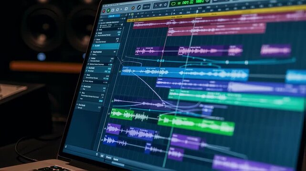The image size is (306, 171).
Task: Click the dark box right of the pencil tool
Action: (x=146, y=7)
